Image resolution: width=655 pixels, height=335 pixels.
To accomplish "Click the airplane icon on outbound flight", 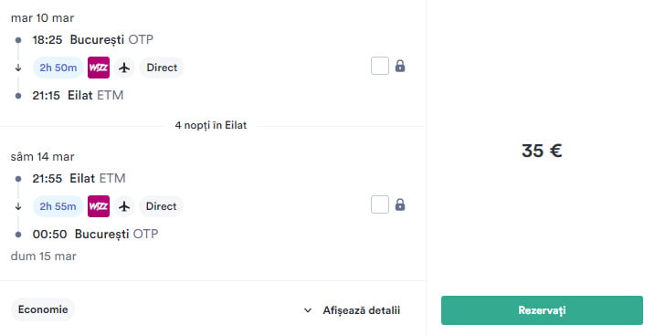I will coord(124,68).
